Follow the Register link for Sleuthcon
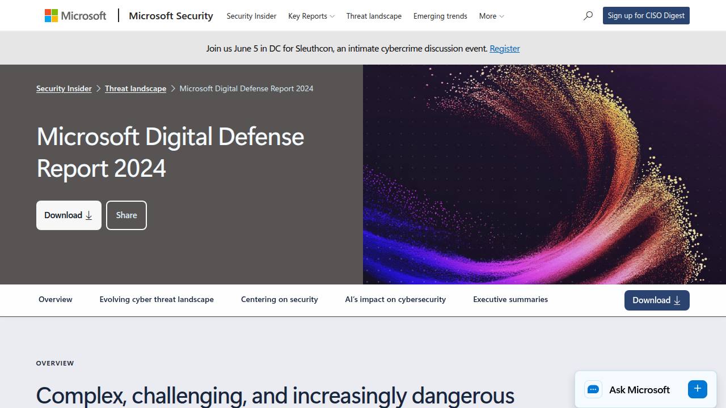The height and width of the screenshot is (408, 726). click(x=505, y=48)
